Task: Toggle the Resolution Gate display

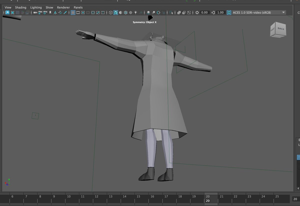Action: tap(83, 12)
